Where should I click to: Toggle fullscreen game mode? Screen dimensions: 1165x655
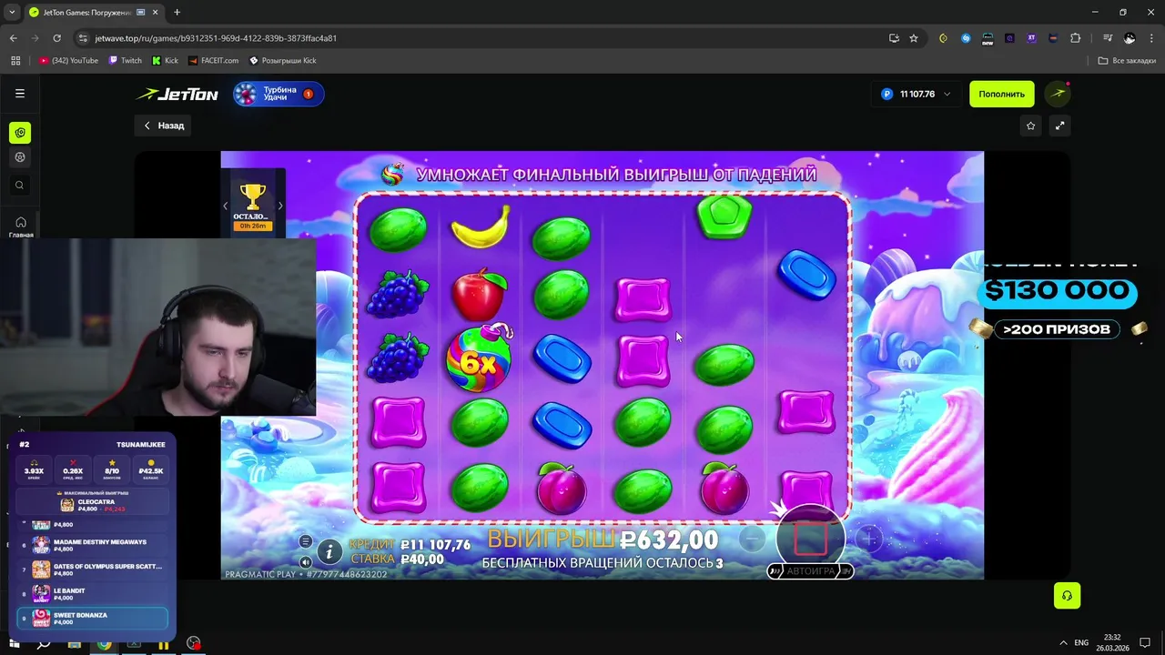click(x=1059, y=126)
